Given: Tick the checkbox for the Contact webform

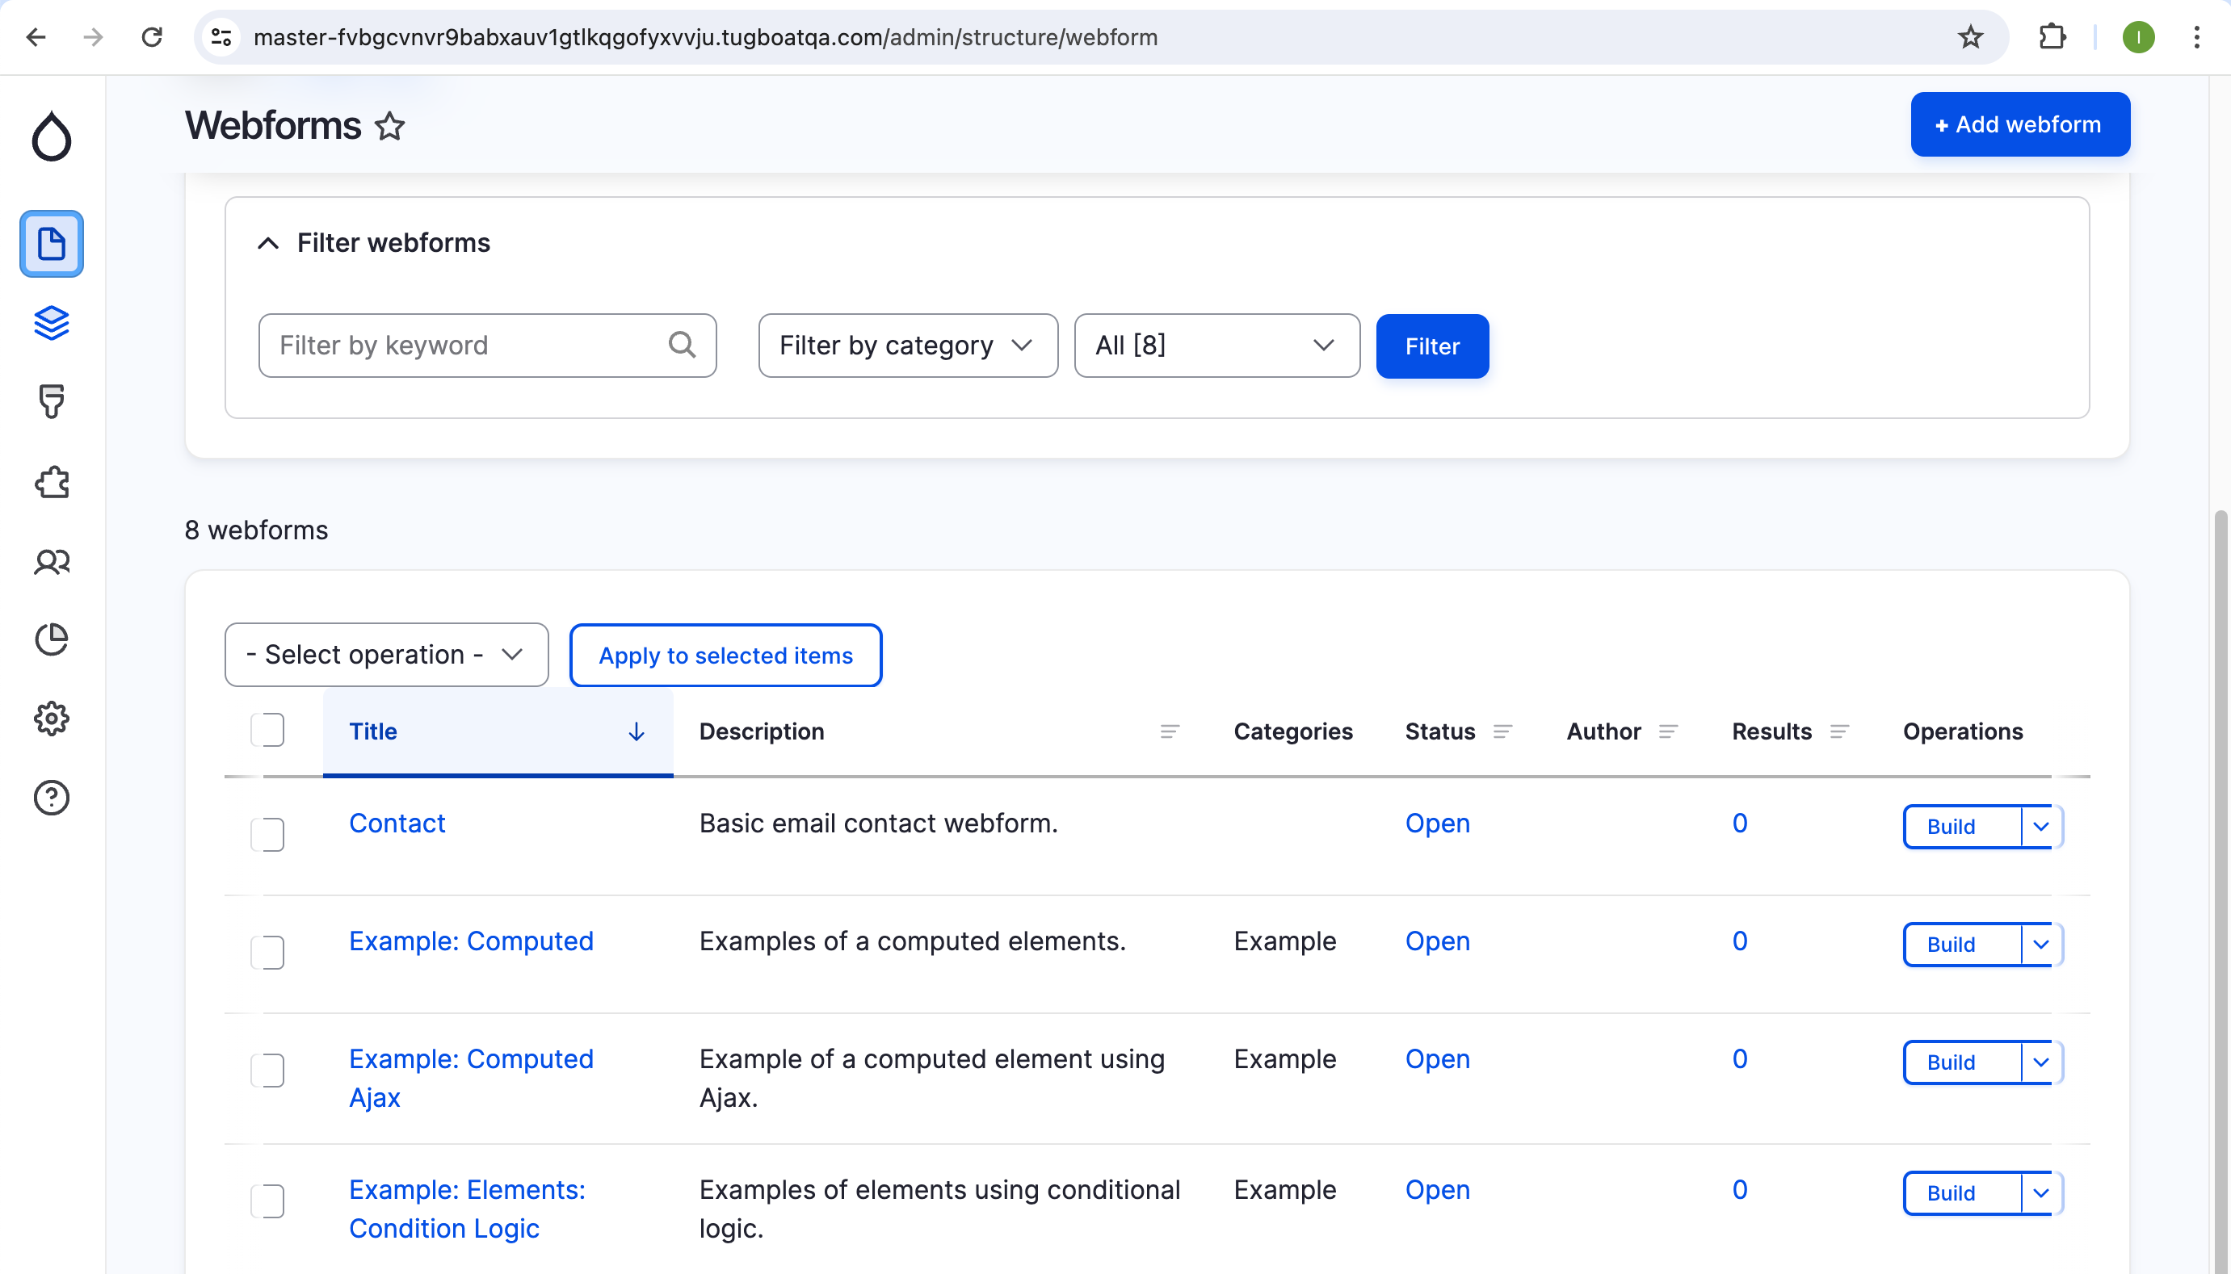Looking at the screenshot, I should [x=267, y=834].
